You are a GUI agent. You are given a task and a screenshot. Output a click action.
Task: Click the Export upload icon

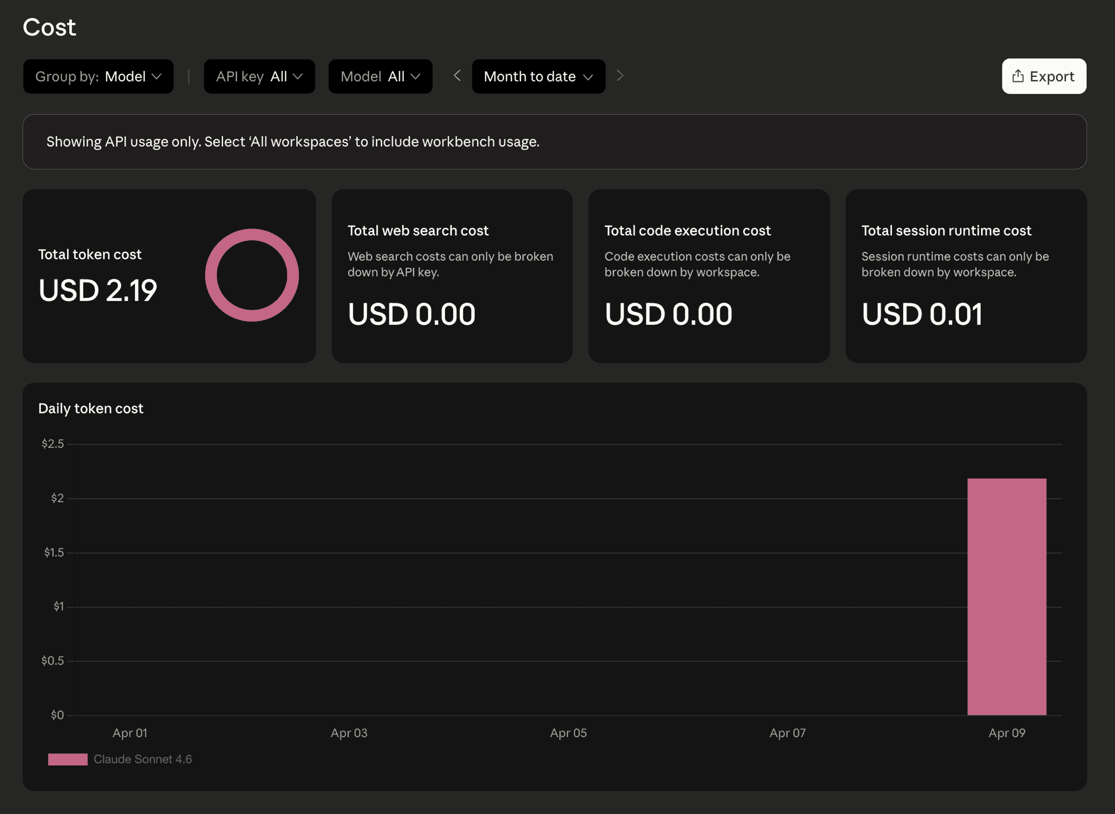1018,76
